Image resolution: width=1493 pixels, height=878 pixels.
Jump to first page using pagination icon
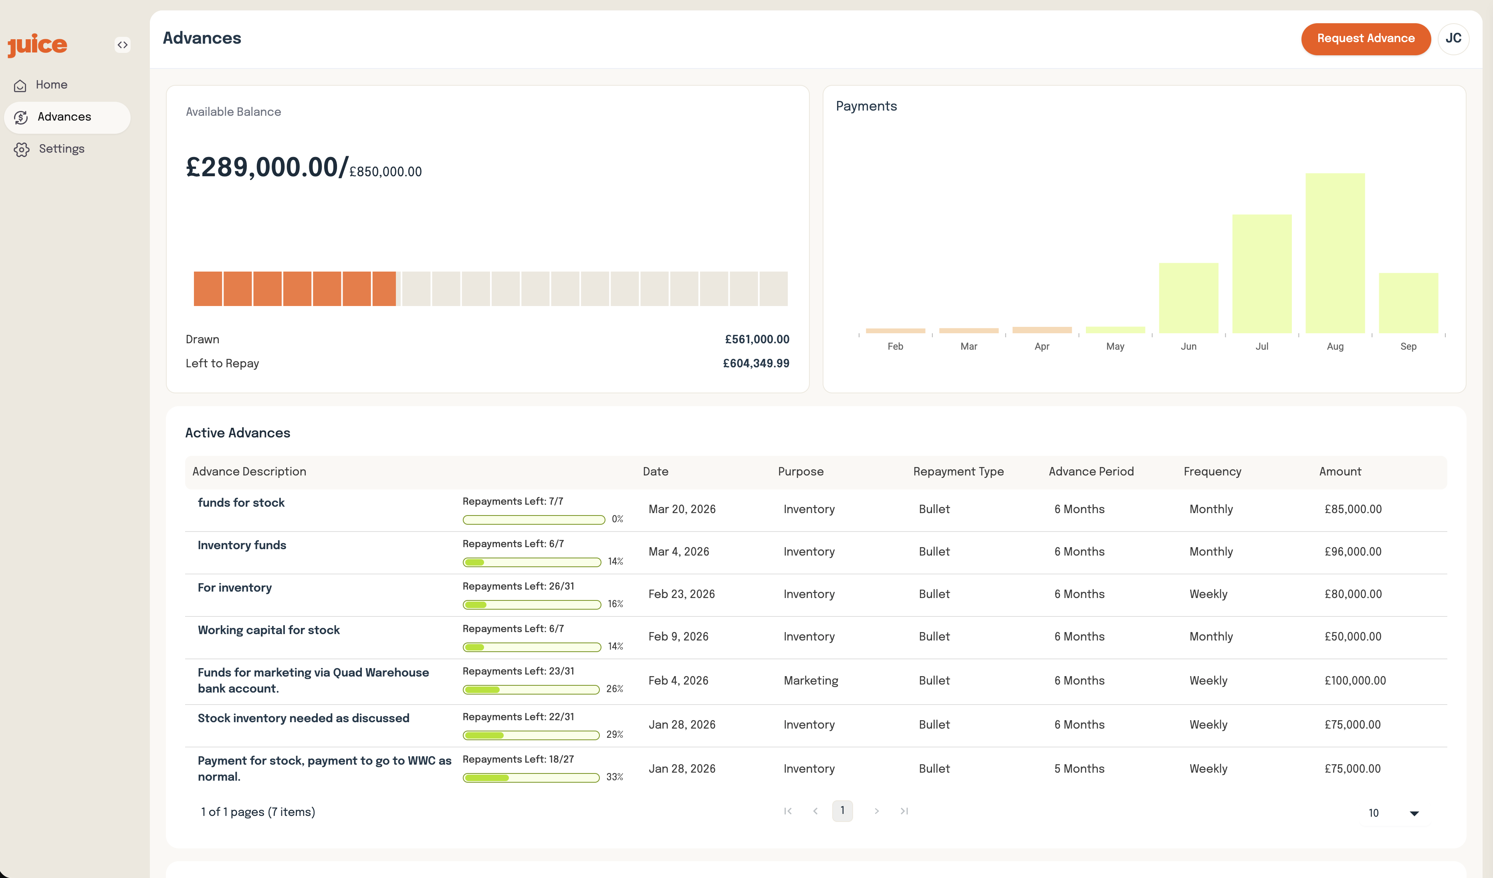coord(787,811)
